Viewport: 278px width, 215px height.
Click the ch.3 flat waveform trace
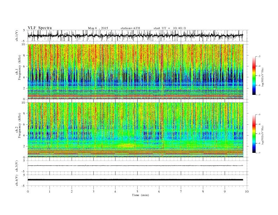pyautogui.click(x=135, y=166)
